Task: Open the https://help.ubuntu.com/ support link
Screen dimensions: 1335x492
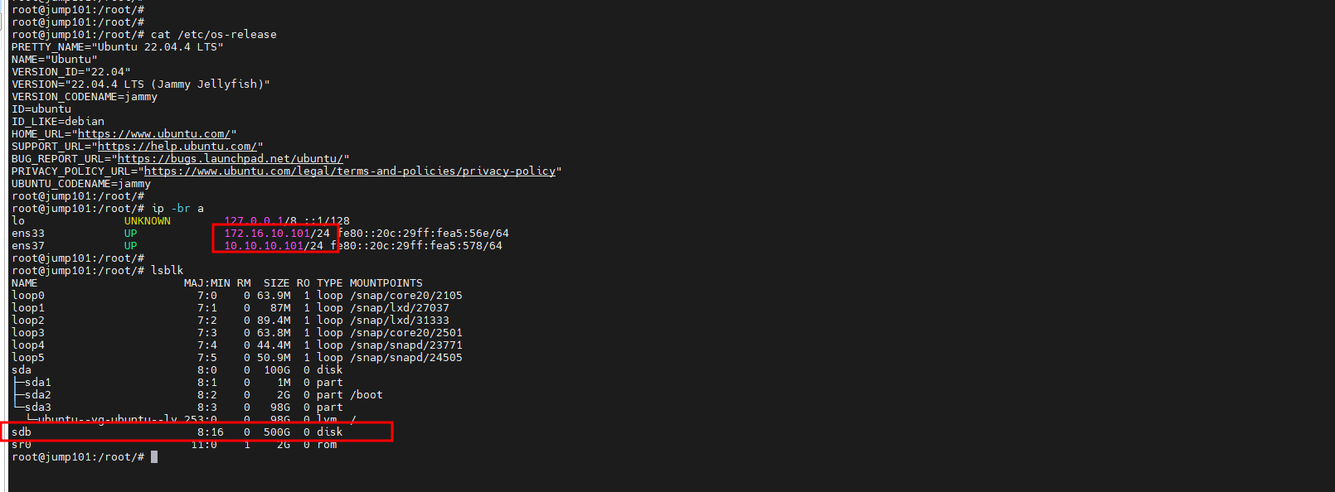Action: tap(177, 147)
